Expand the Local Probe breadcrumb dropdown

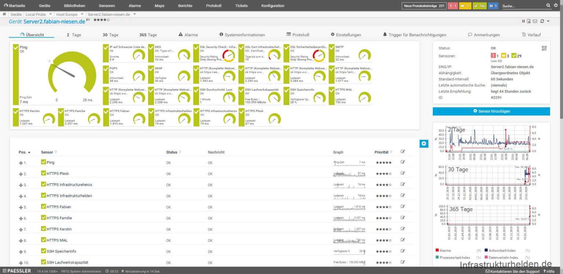point(51,14)
